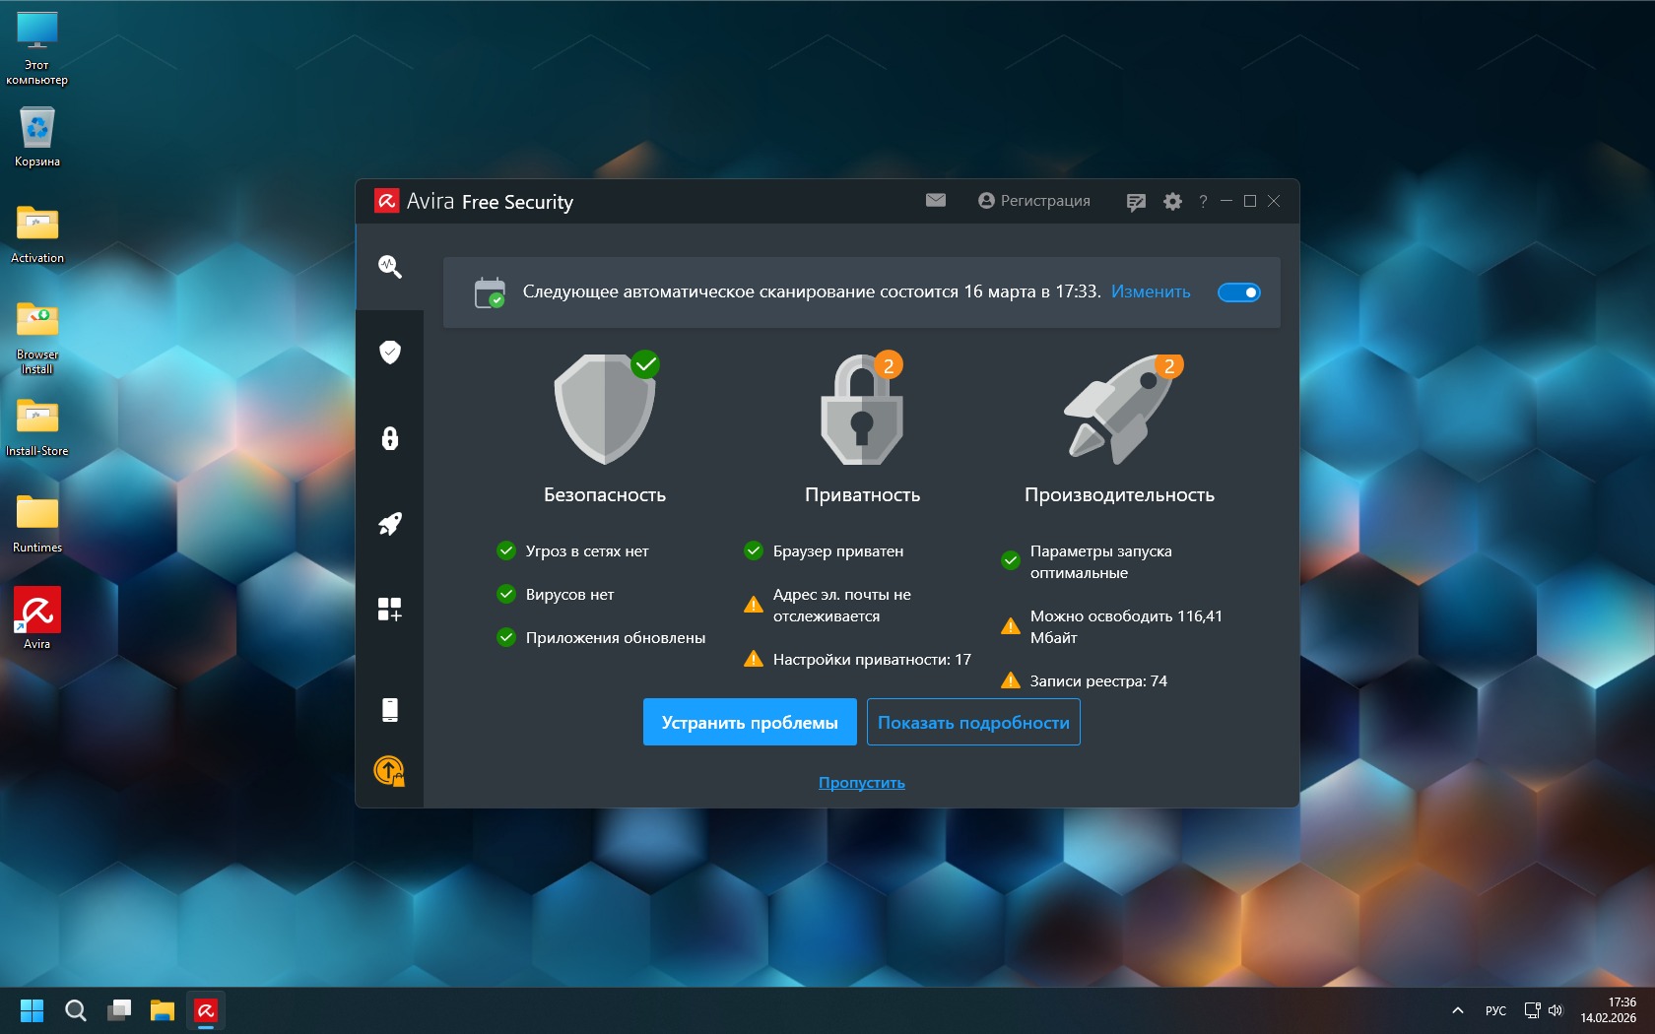
Task: Expand the system tray hidden icons chevron
Action: click(1458, 1010)
